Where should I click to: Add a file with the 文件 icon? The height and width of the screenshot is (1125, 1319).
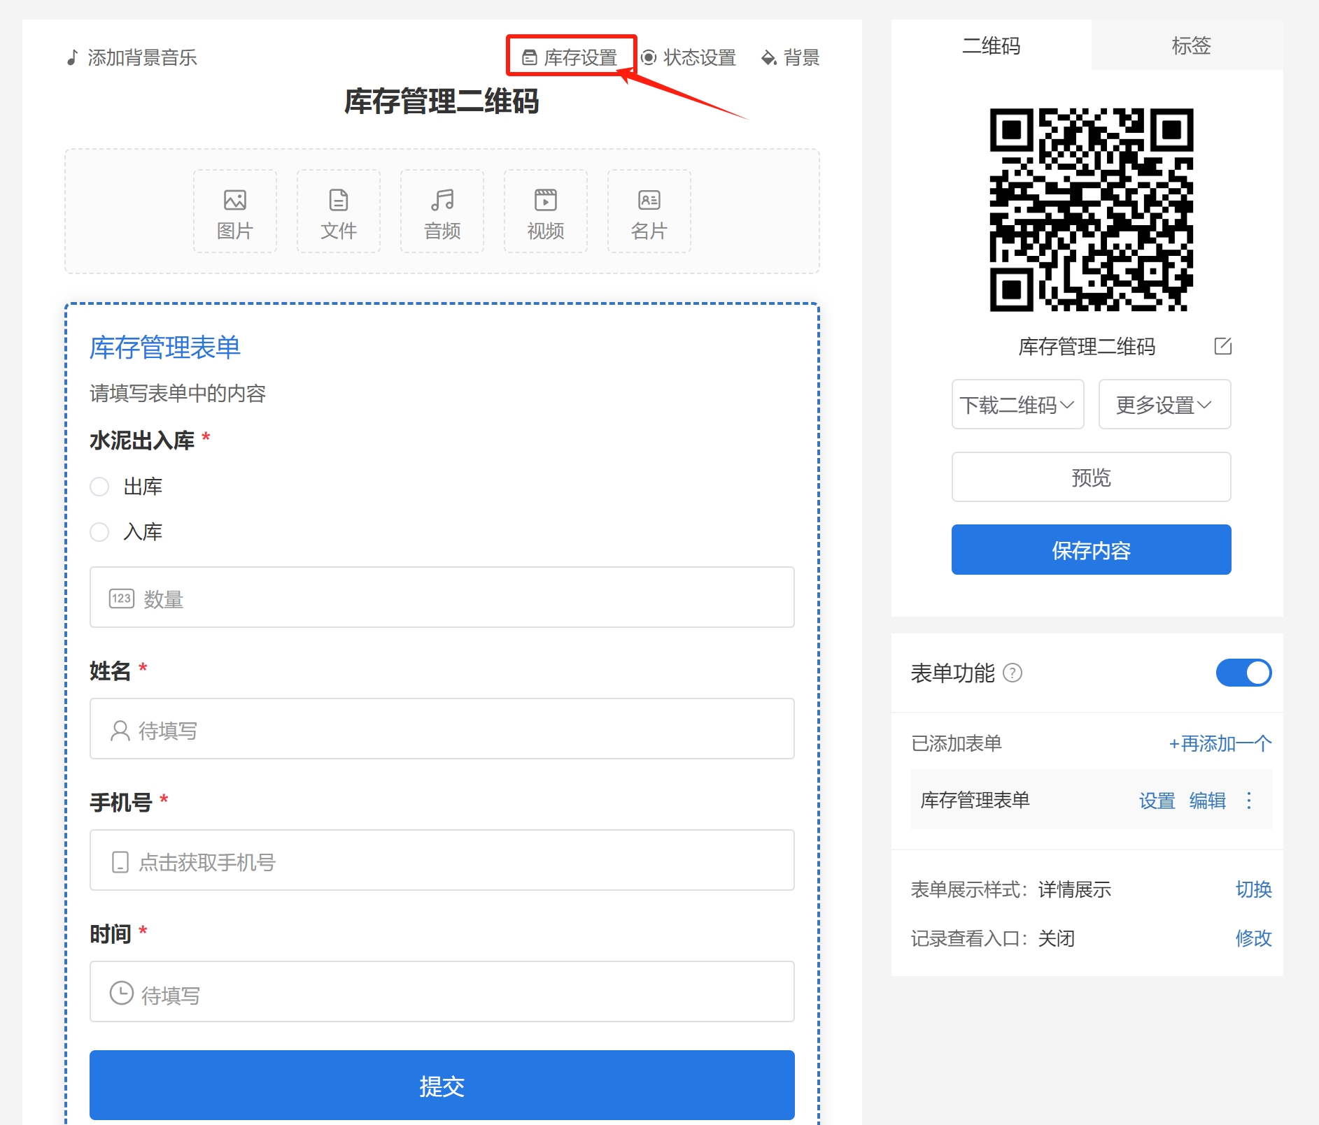[x=339, y=211]
